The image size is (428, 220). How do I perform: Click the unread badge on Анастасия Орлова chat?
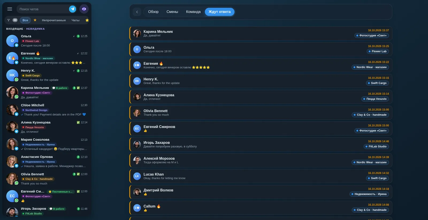(78, 157)
